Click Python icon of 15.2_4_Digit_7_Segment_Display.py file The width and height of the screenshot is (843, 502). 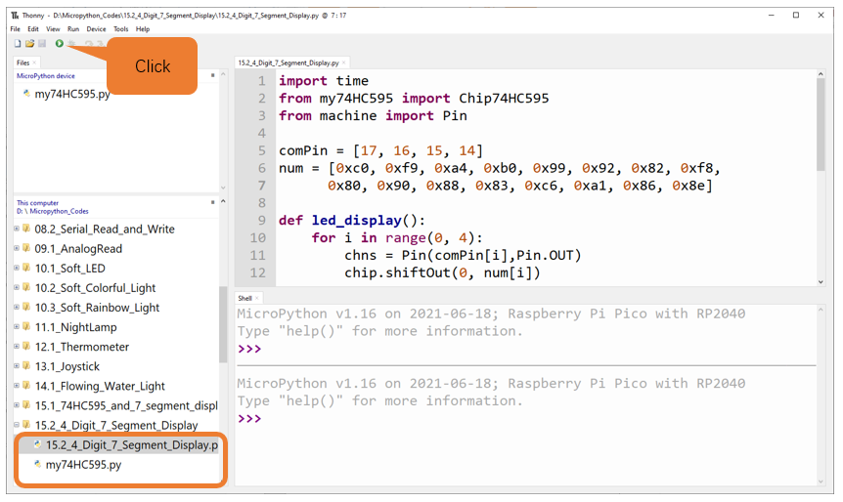tap(37, 444)
